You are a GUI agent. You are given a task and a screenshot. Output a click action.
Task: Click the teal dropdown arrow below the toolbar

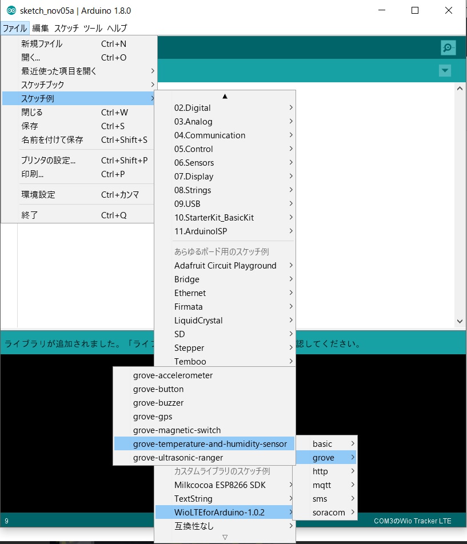(445, 71)
